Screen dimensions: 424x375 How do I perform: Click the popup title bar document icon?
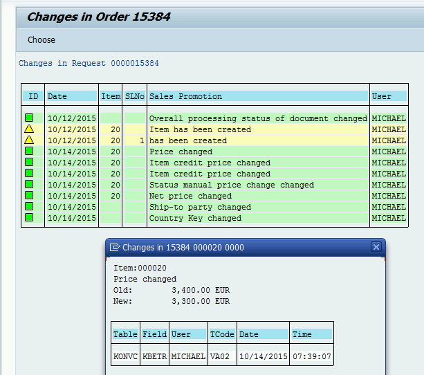(115, 248)
